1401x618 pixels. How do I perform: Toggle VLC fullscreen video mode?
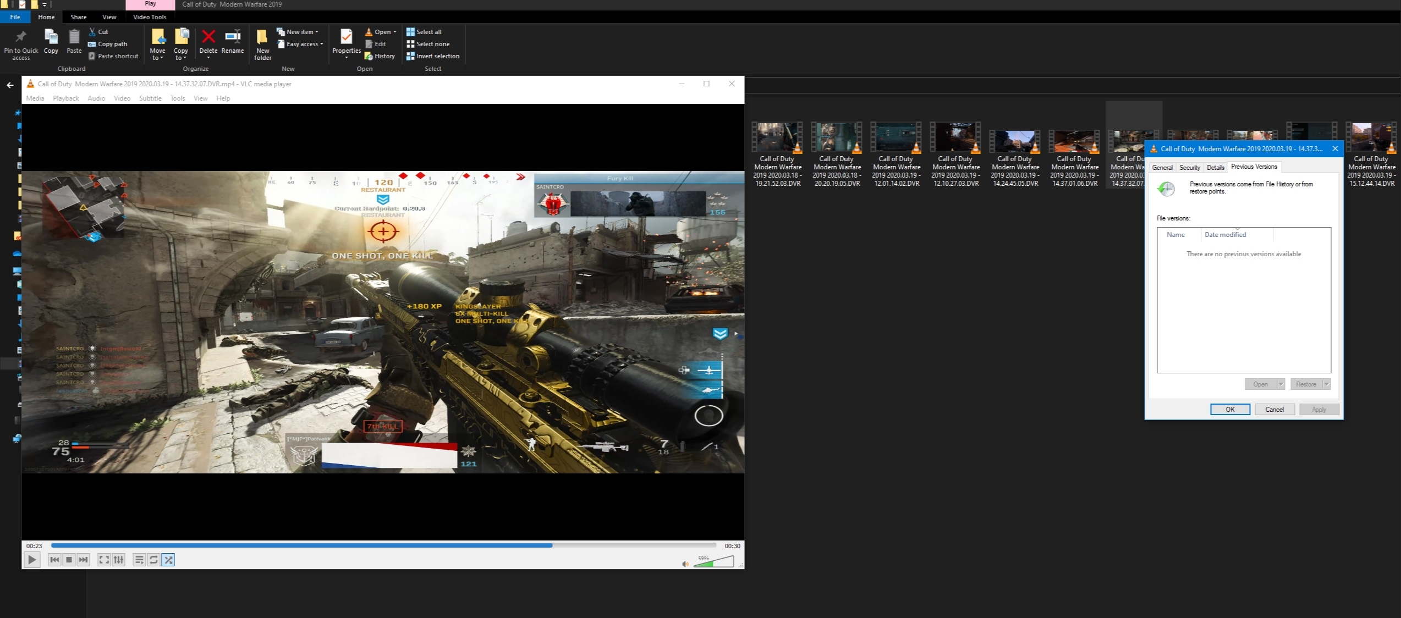(103, 560)
